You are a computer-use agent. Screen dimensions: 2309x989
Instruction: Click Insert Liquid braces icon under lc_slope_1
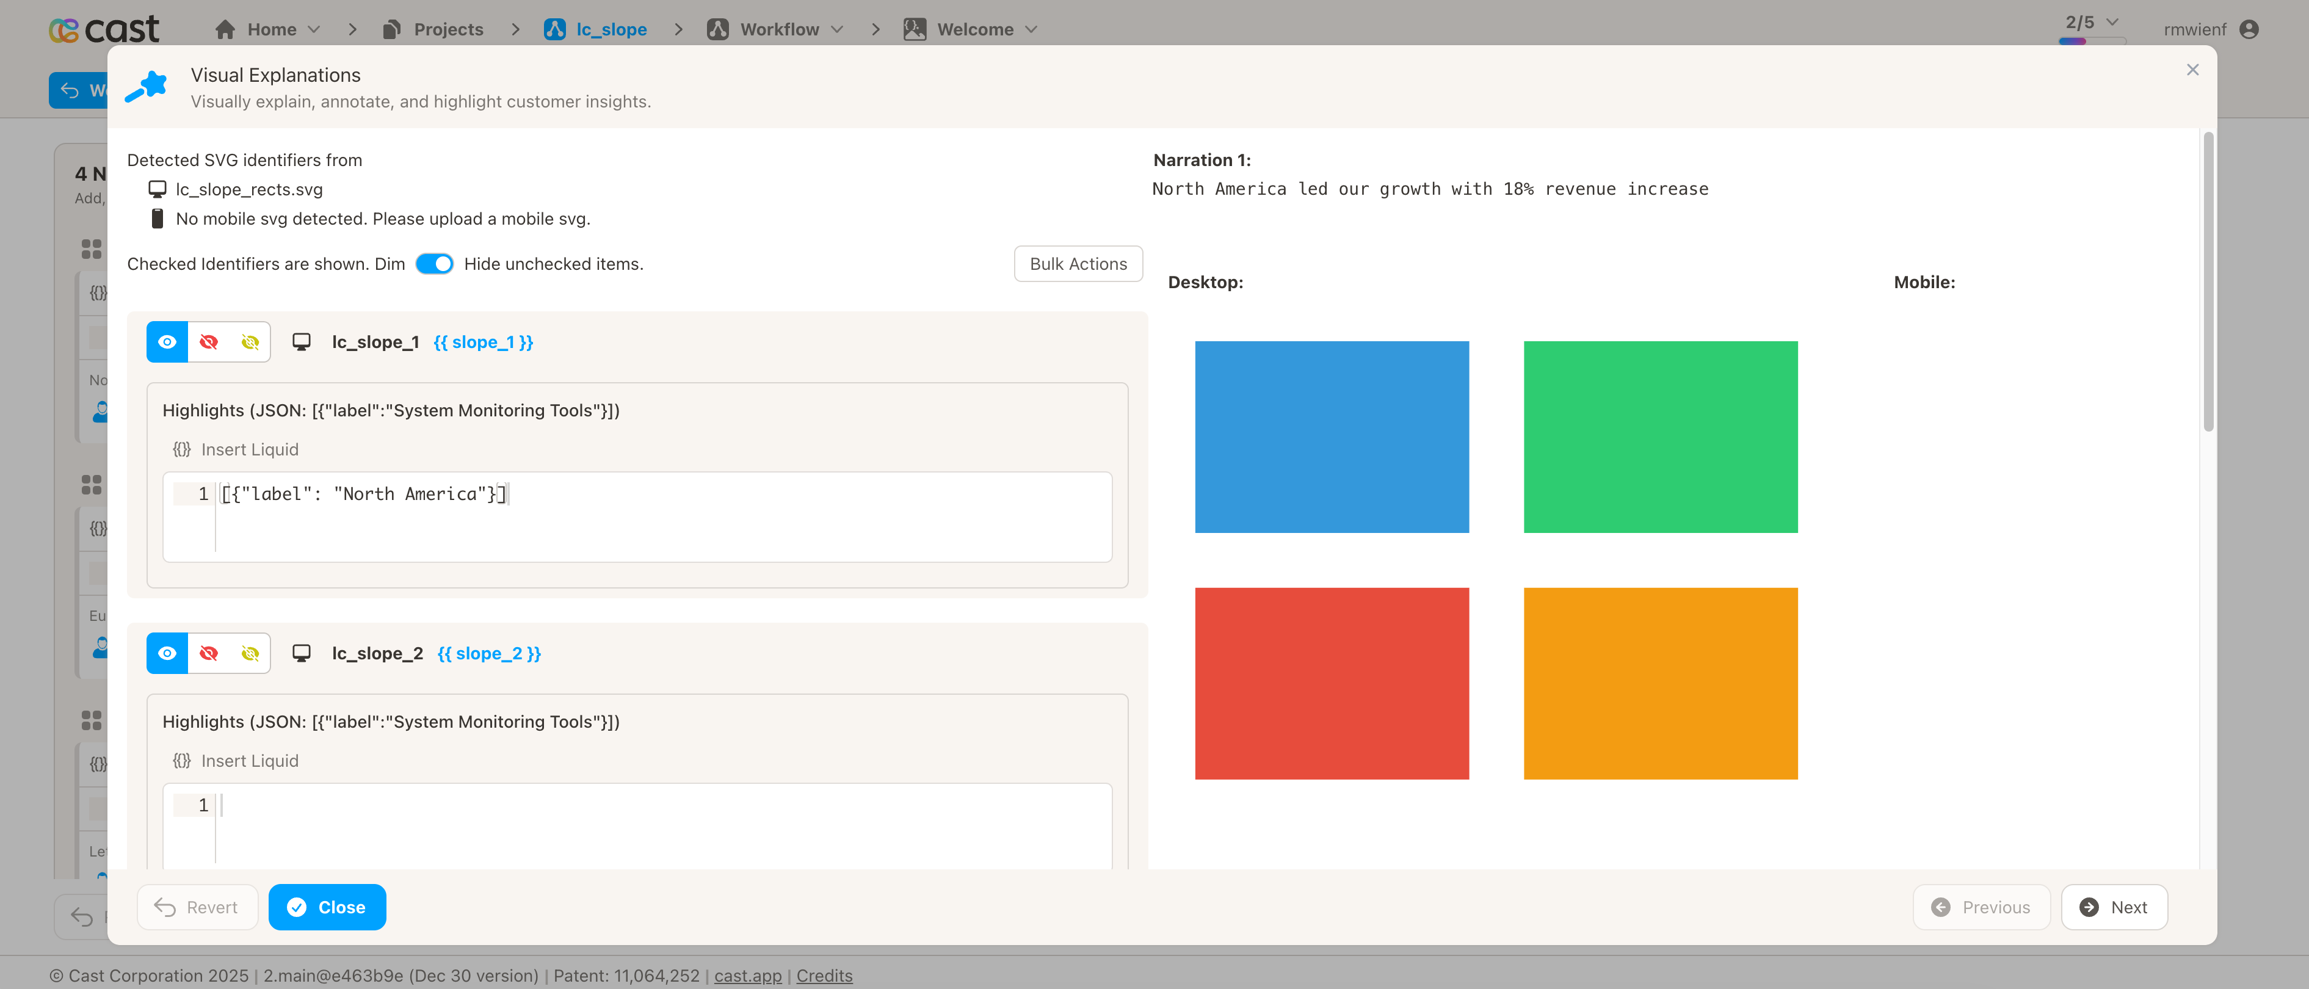pos(182,449)
